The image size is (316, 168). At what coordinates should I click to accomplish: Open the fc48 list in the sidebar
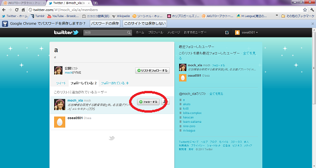(x=186, y=108)
